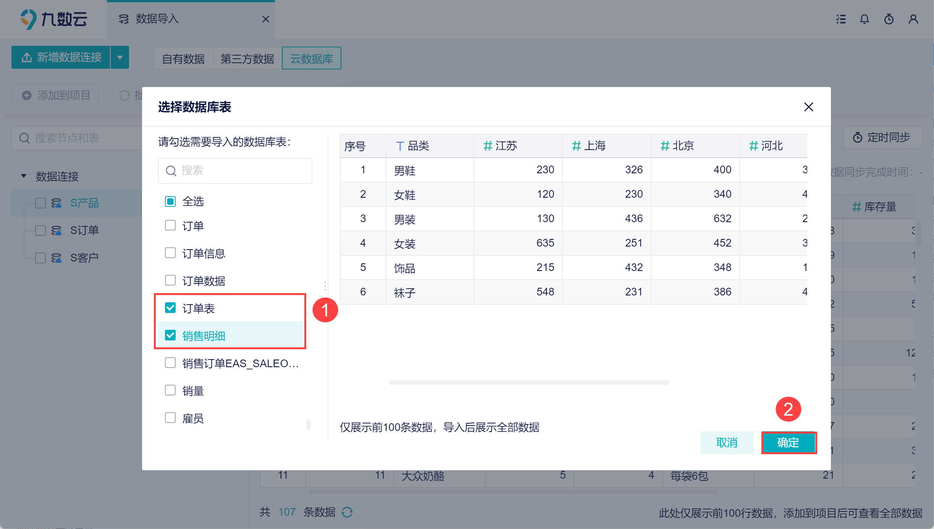934x529 pixels.
Task: Click the timer clock icon in header
Action: (x=889, y=19)
